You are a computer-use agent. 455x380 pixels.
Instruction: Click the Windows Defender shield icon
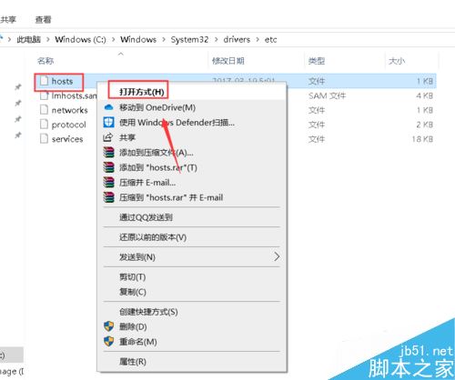108,123
